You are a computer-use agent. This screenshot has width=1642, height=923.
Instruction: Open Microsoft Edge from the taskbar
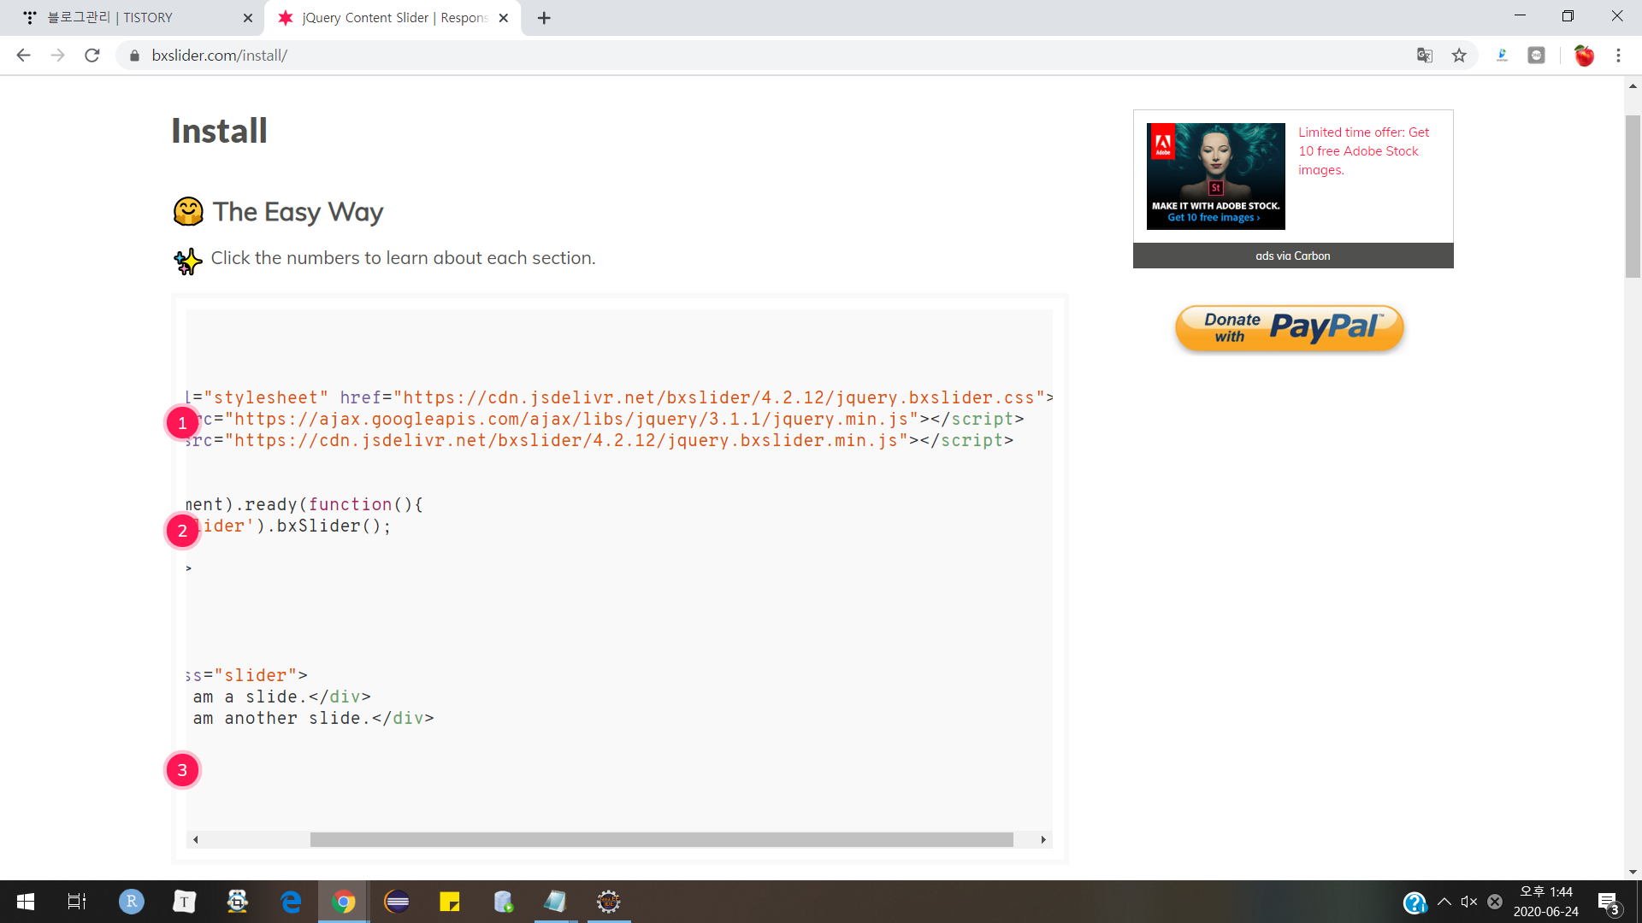291,902
